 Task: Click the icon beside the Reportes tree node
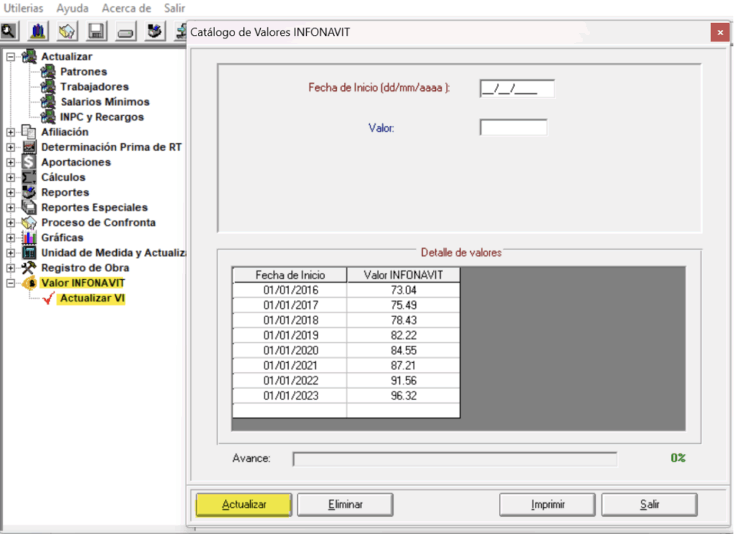click(29, 192)
